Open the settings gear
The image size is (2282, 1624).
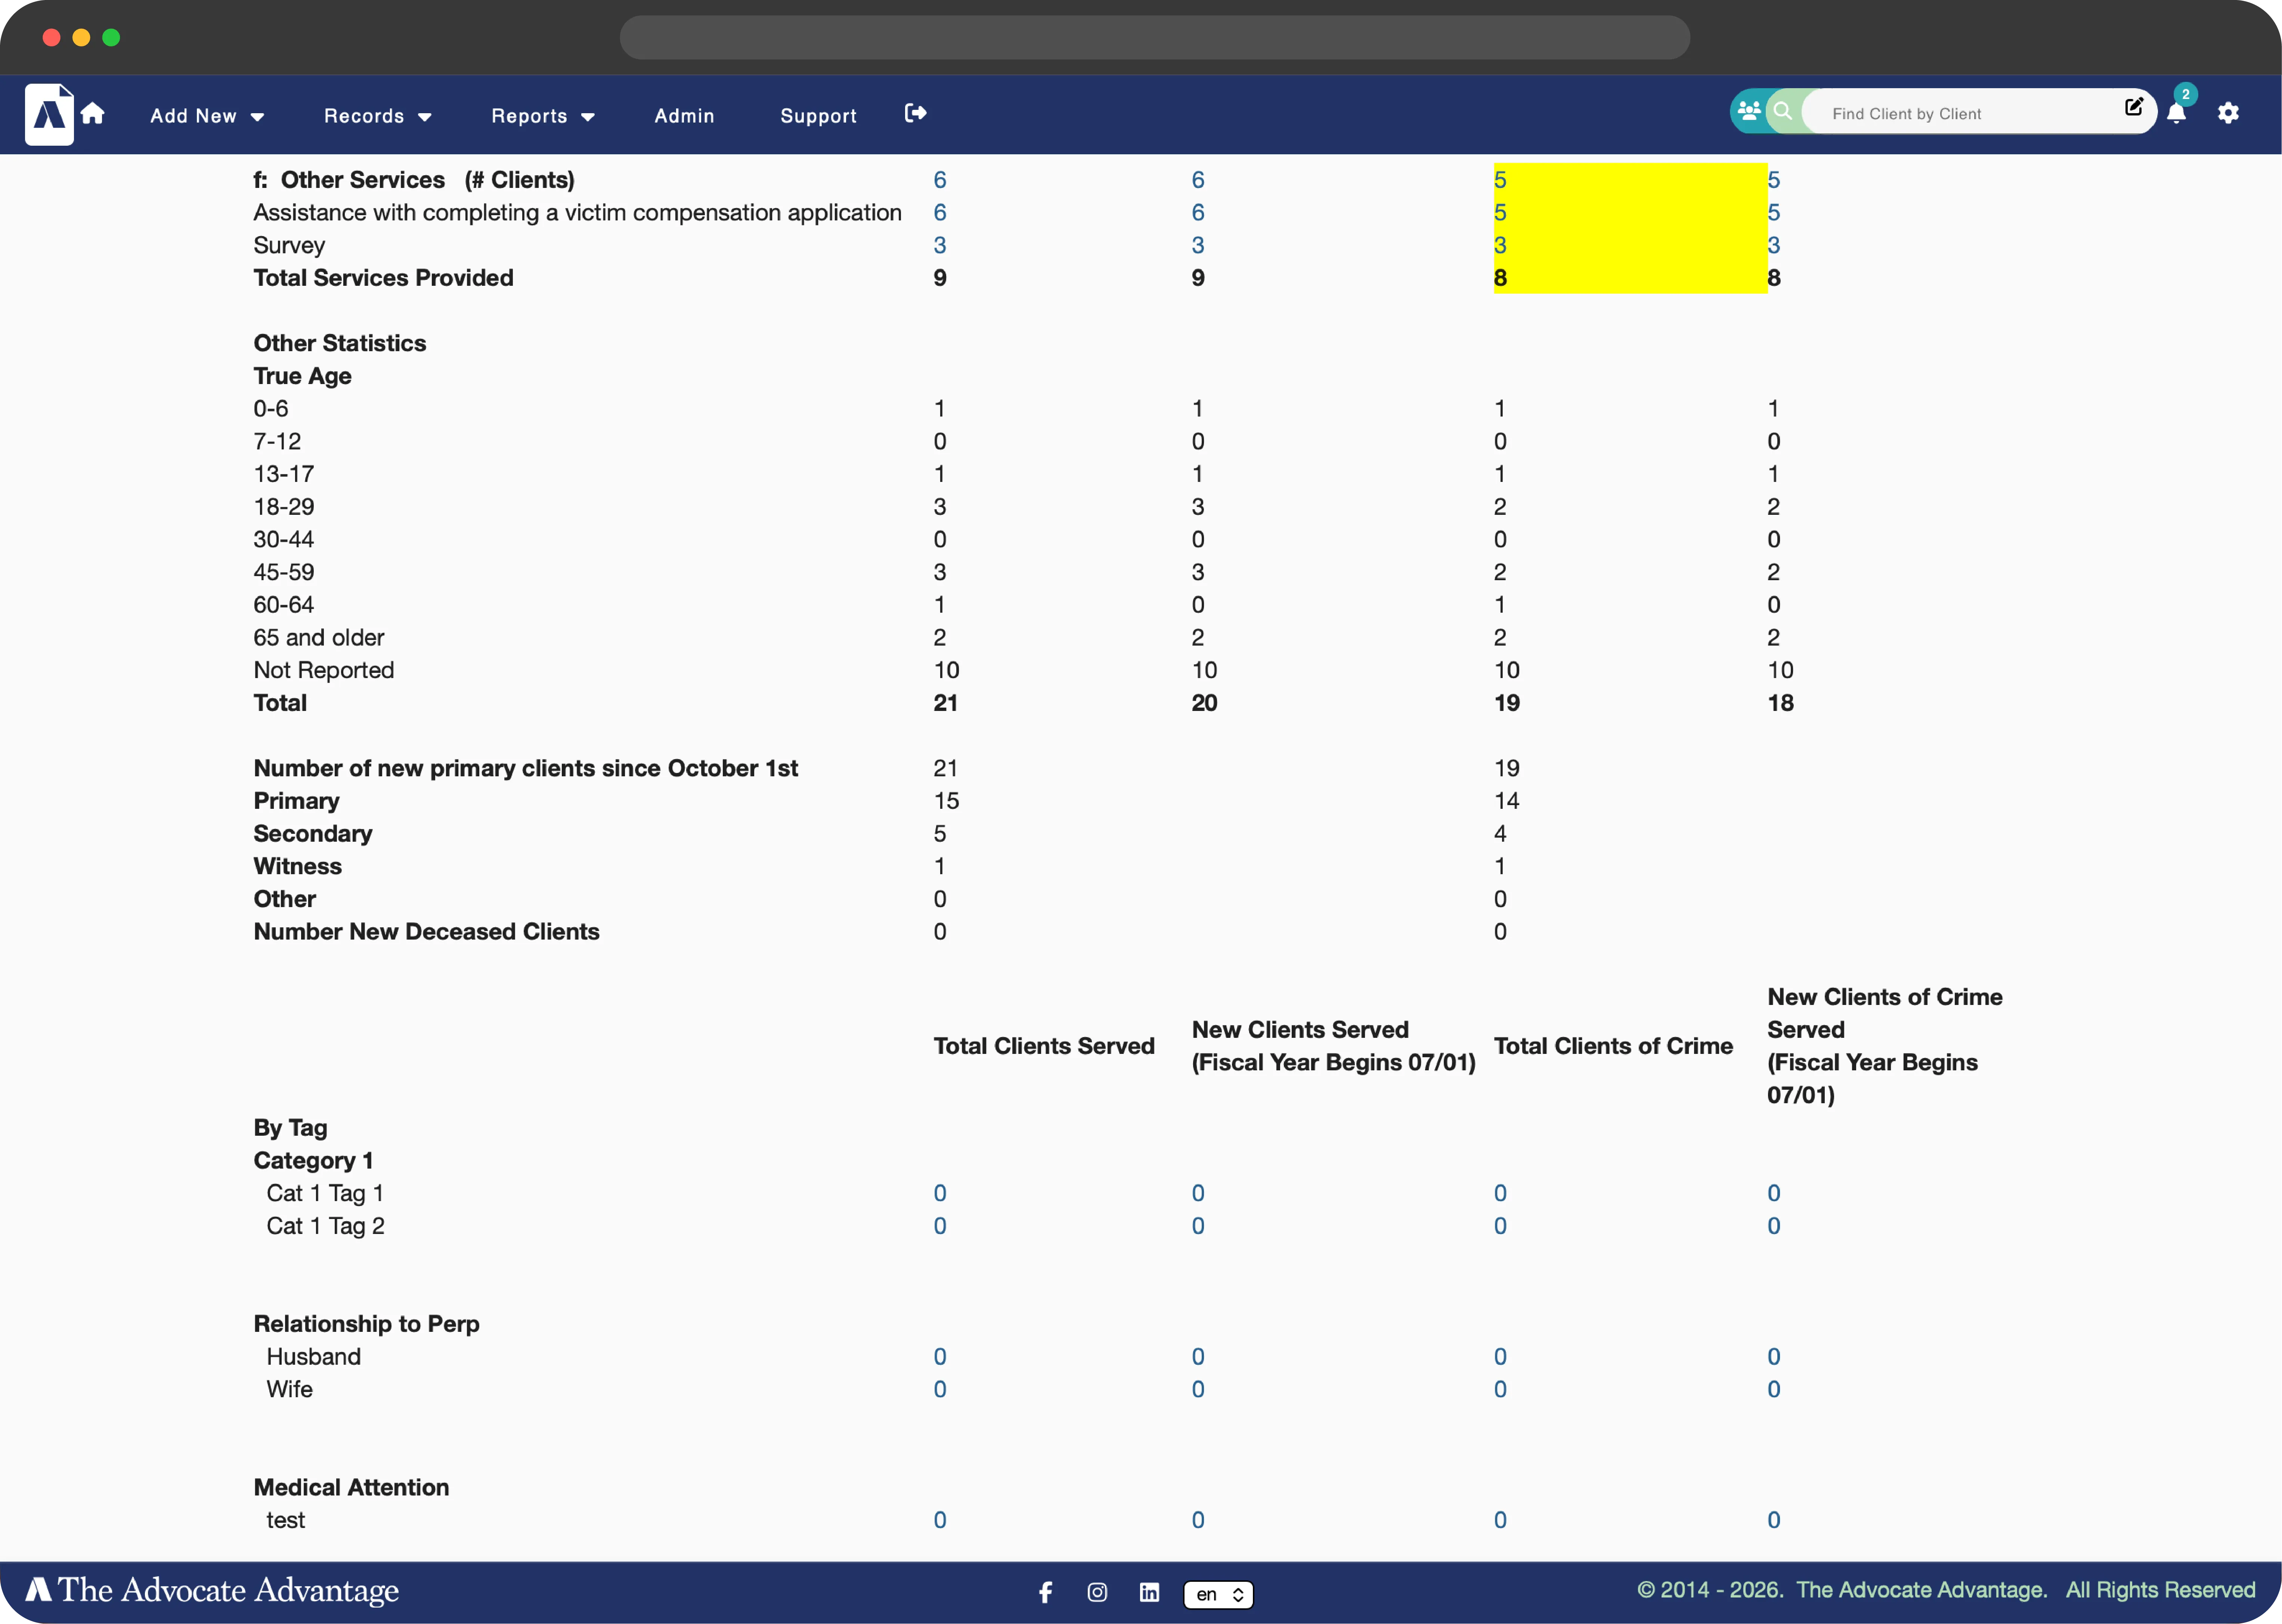[x=2228, y=113]
